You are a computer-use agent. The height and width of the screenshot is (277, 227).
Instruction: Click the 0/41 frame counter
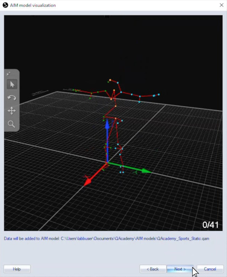pyautogui.click(x=210, y=225)
